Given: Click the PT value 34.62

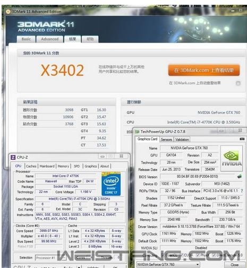Looking at the screenshot, I should click(101, 138).
